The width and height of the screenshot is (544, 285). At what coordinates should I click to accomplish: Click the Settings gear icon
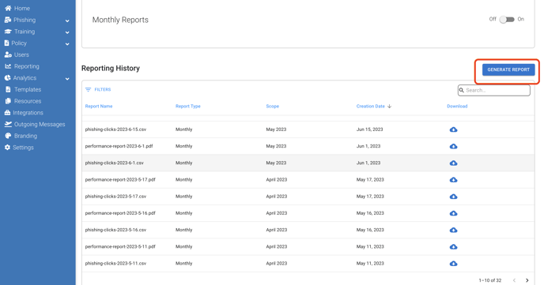7,147
